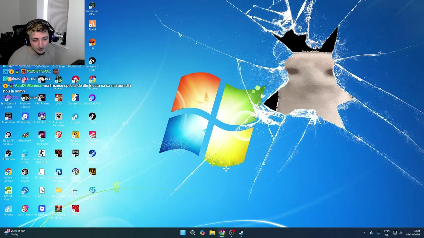Open the rain weather widget

pyautogui.click(x=15, y=233)
